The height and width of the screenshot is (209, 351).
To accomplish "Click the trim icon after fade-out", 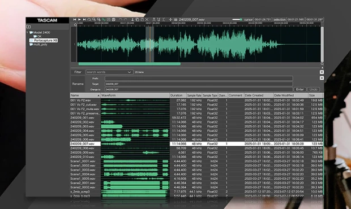I will 164,20.
